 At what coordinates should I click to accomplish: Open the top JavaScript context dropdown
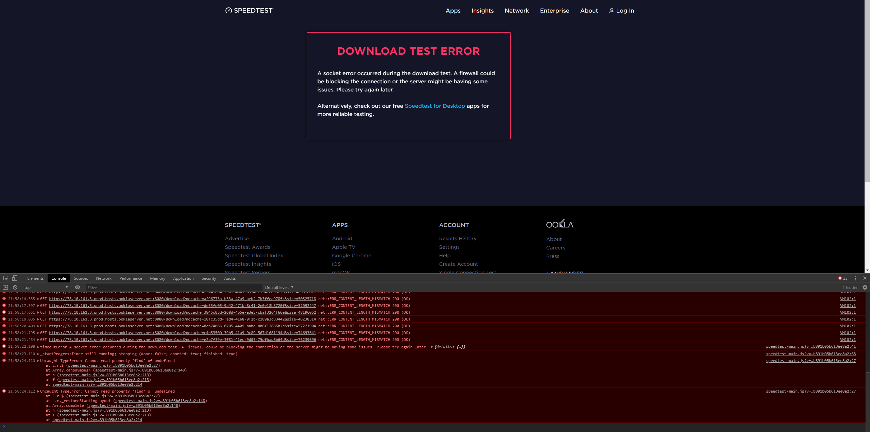(46, 287)
